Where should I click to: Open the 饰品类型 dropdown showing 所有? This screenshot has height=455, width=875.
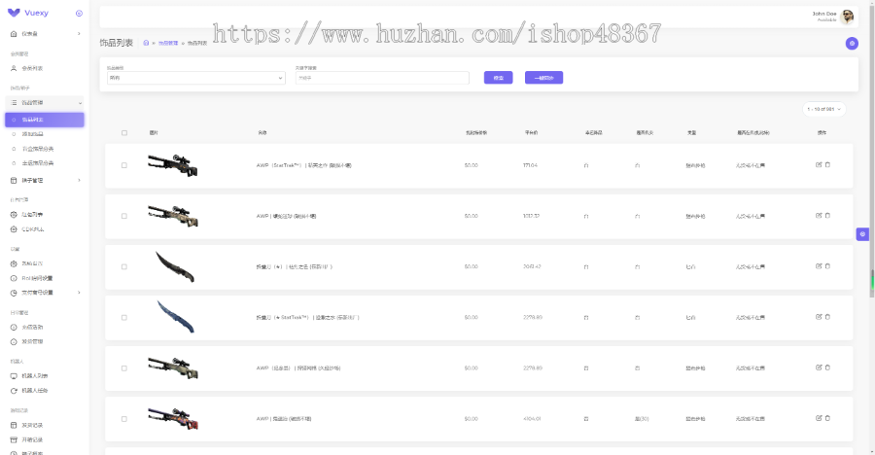[195, 78]
